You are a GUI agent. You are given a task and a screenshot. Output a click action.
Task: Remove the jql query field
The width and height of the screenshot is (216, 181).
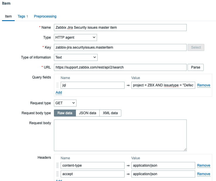point(203,85)
